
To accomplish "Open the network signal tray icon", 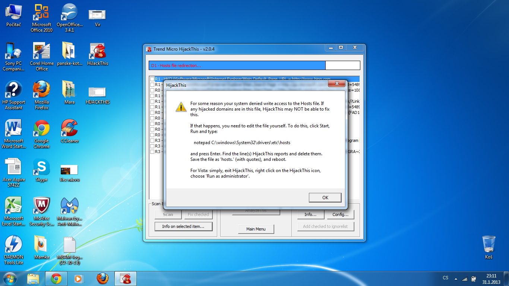I will point(465,279).
